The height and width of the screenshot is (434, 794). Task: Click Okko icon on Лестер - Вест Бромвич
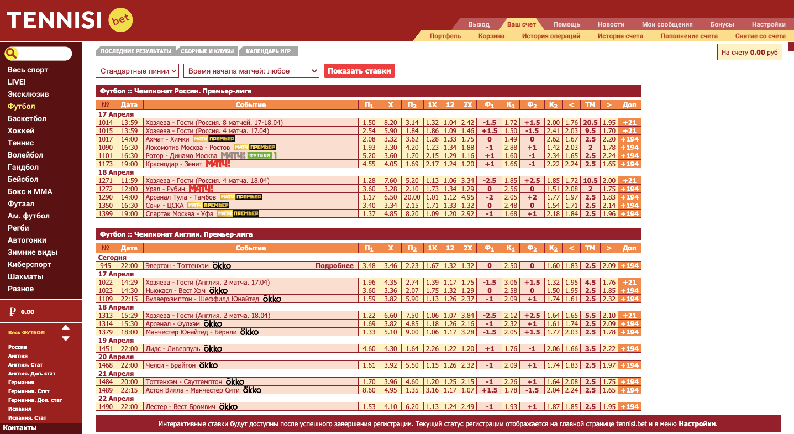point(228,407)
